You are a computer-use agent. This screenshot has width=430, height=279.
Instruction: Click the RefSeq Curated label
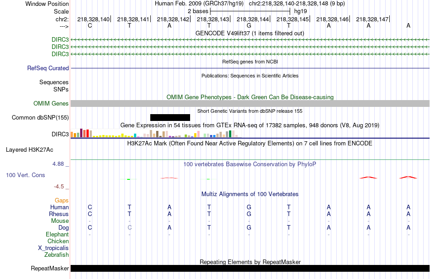coord(48,68)
